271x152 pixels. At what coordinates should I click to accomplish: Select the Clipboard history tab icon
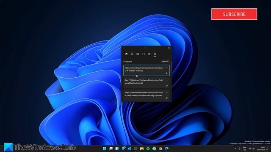coord(155,54)
